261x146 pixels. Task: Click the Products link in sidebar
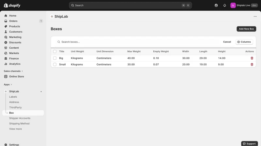14,26
